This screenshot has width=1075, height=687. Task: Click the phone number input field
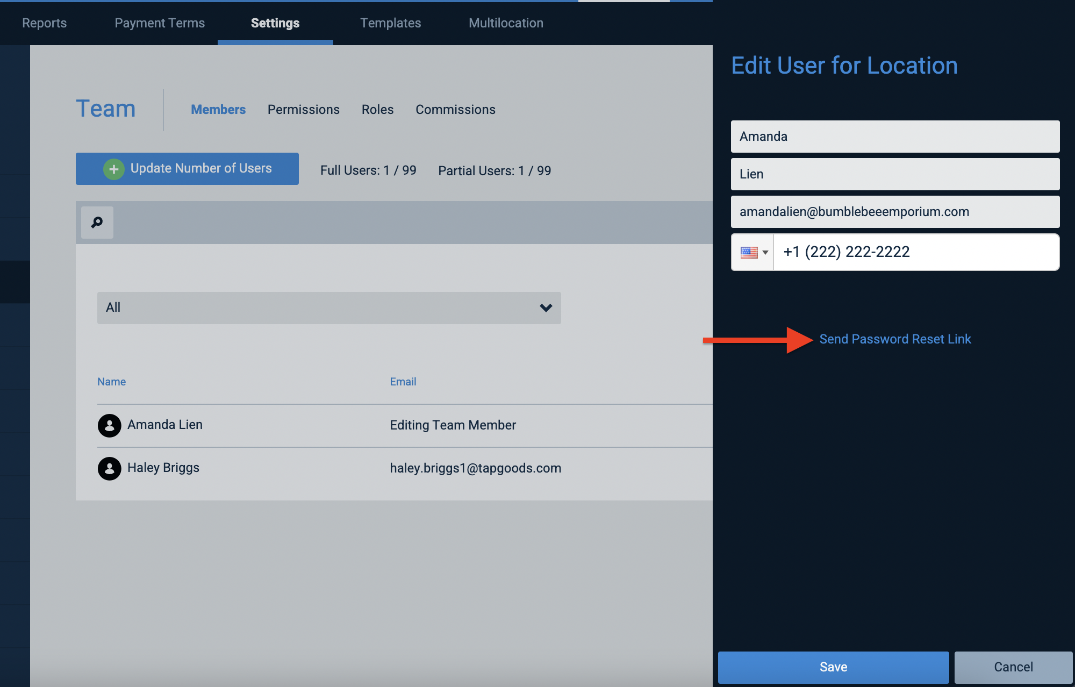(x=916, y=252)
